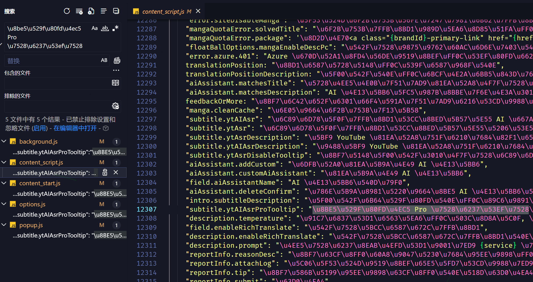The image size is (533, 282).
Task: Click the 在编辑器中打开 link
Action: [x=75, y=128]
